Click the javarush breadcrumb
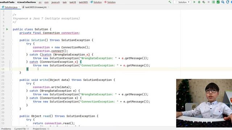The height and width of the screenshot is (130, 232). pyautogui.click(x=55, y=2)
